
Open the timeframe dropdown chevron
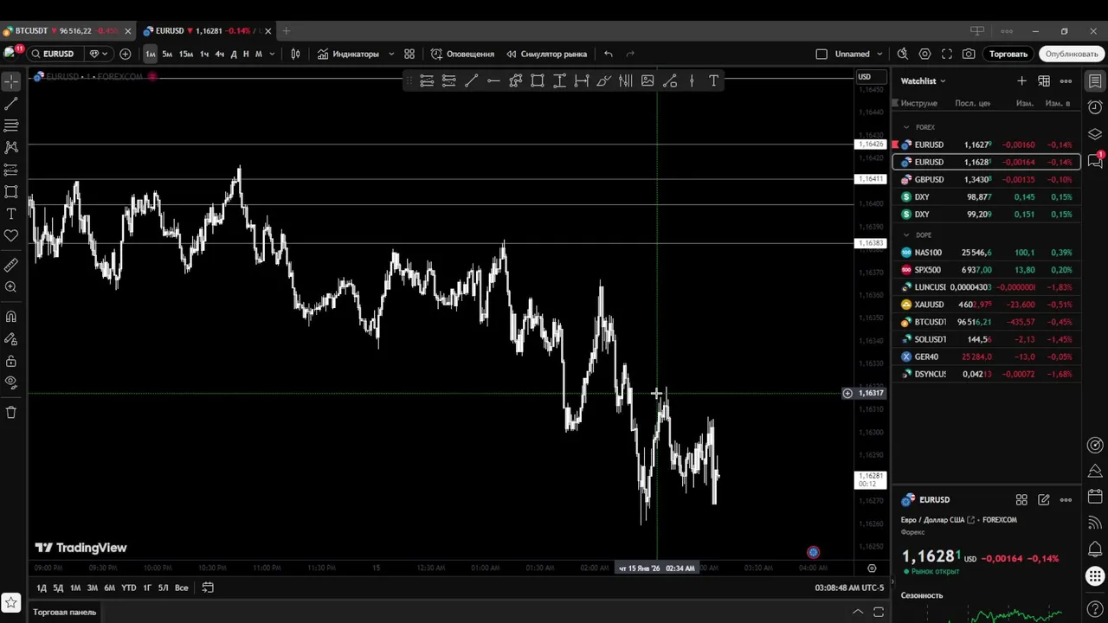pos(272,54)
